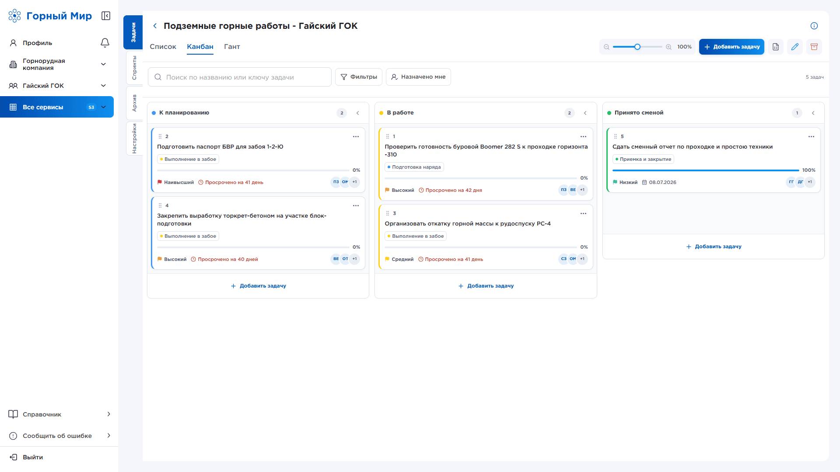This screenshot has height=472, width=840.
Task: Open notifications bell icon
Action: 105,43
